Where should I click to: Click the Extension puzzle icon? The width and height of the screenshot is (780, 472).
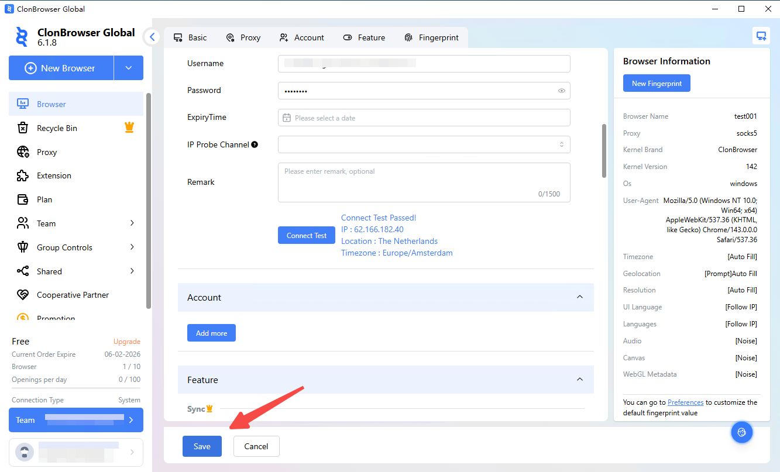tap(23, 175)
